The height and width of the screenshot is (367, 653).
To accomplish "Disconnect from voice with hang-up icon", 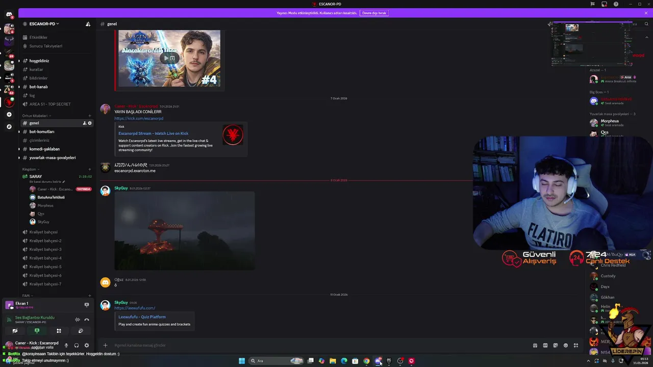I will point(87,320).
